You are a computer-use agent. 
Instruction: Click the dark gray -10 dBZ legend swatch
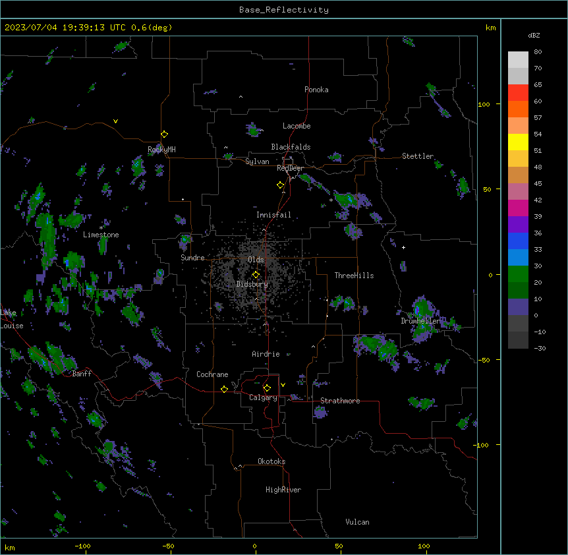click(x=518, y=340)
